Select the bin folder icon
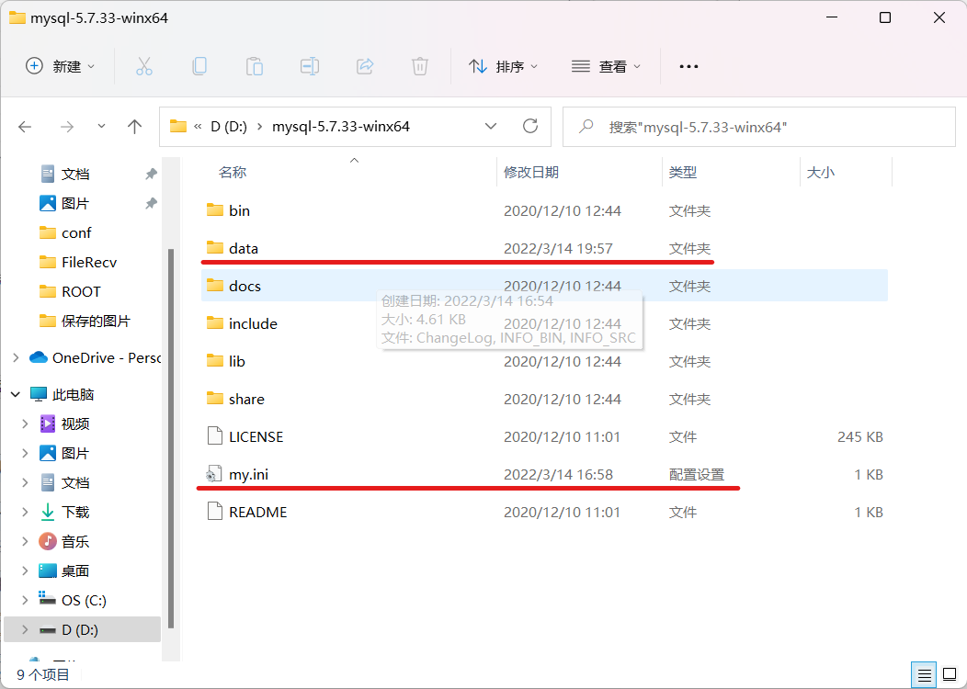This screenshot has height=689, width=967. (214, 210)
